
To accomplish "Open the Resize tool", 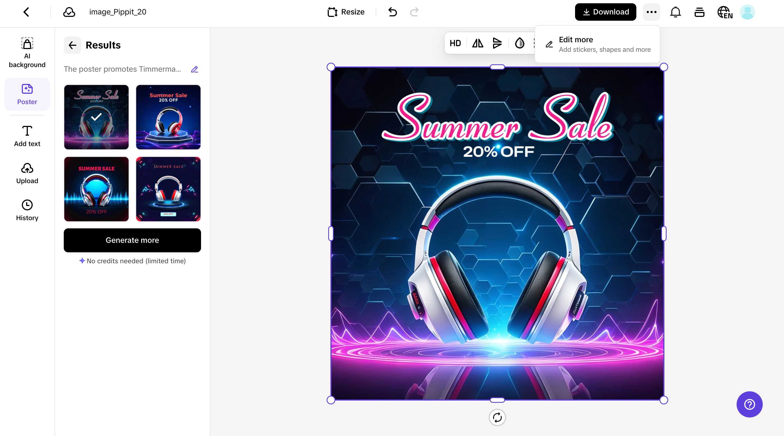I will pos(346,12).
